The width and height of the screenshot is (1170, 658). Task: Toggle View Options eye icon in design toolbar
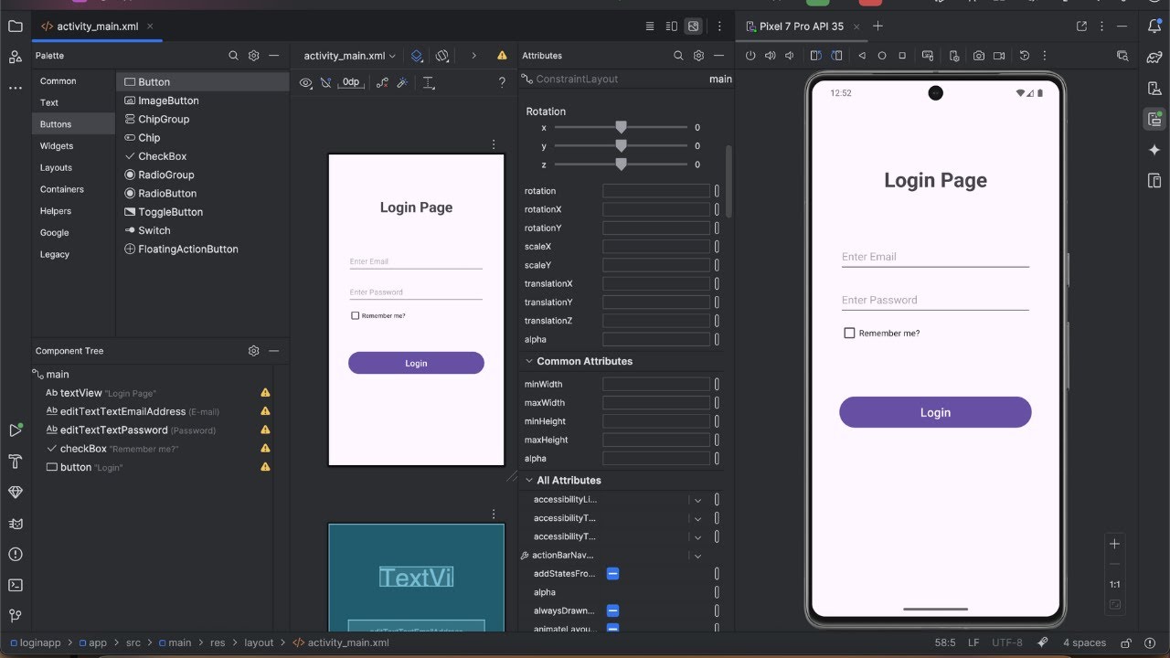click(x=306, y=82)
